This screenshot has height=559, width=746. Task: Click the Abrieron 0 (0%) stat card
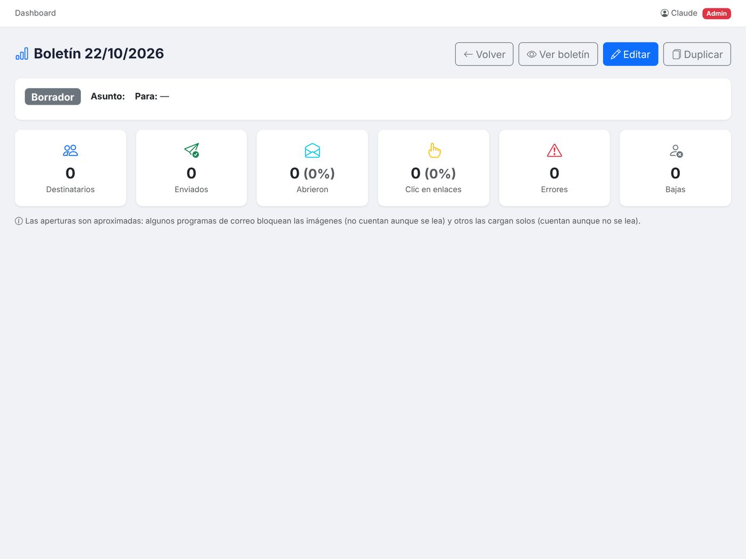pyautogui.click(x=312, y=168)
